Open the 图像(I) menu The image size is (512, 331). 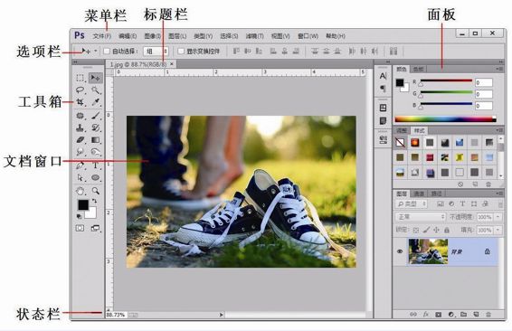click(153, 36)
